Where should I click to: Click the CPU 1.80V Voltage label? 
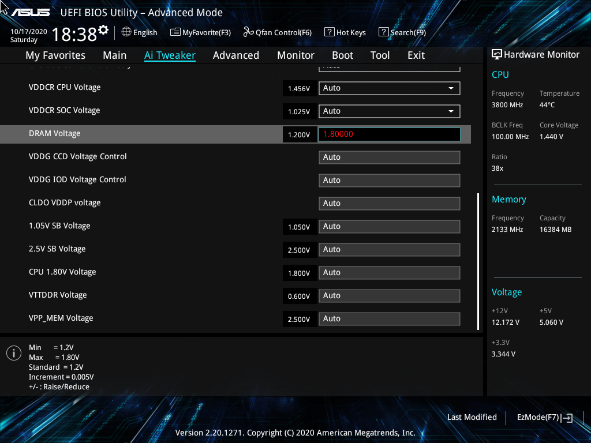tap(62, 272)
